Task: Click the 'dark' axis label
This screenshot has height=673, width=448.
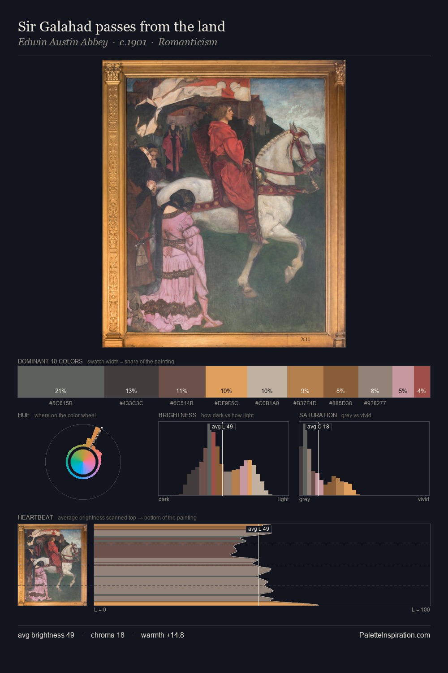Action: coord(164,499)
